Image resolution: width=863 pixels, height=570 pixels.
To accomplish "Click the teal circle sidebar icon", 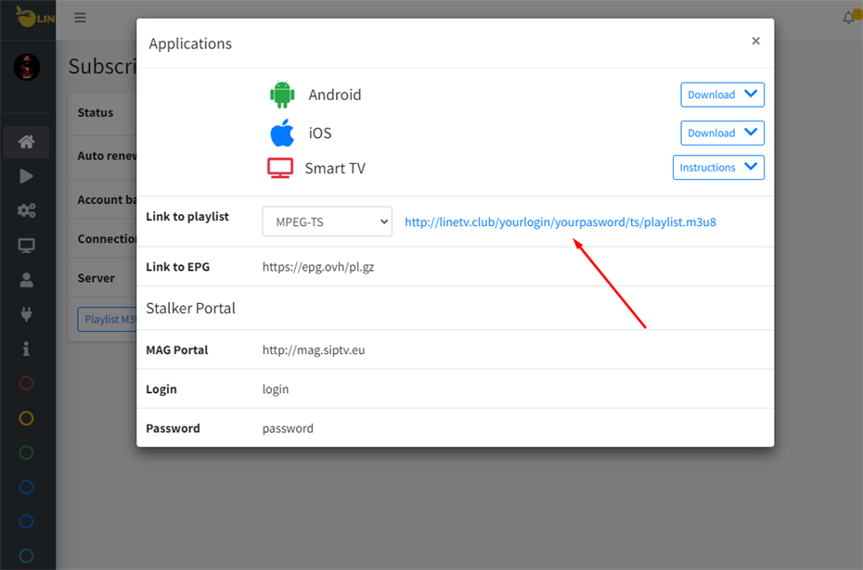I will tap(26, 556).
